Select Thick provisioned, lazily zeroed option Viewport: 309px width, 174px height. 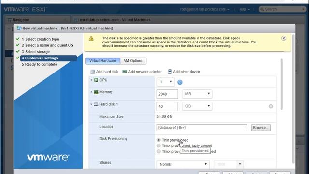click(159, 146)
